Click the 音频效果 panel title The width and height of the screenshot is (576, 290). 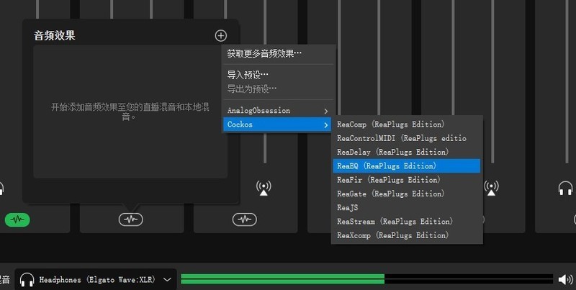pyautogui.click(x=55, y=35)
